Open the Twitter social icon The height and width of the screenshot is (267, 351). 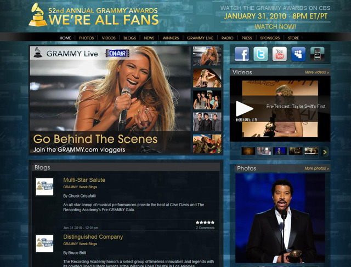tap(261, 54)
